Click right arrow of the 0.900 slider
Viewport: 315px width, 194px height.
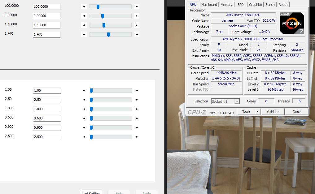pyautogui.click(x=137, y=127)
